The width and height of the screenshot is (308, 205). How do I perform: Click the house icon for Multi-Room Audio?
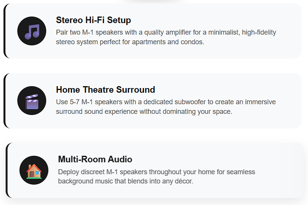[x=34, y=170]
